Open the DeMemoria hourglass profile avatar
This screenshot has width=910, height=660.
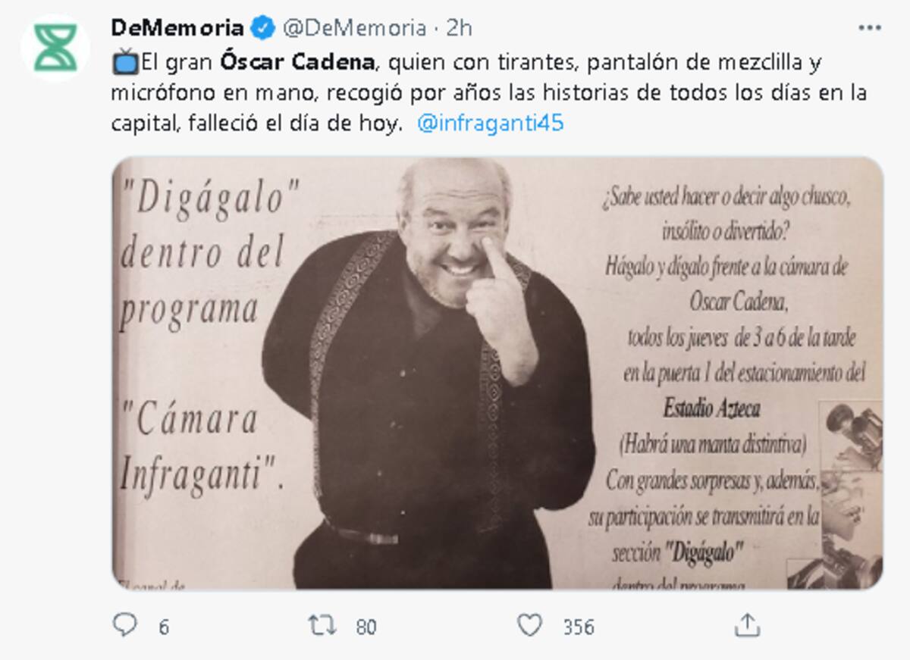[x=55, y=48]
